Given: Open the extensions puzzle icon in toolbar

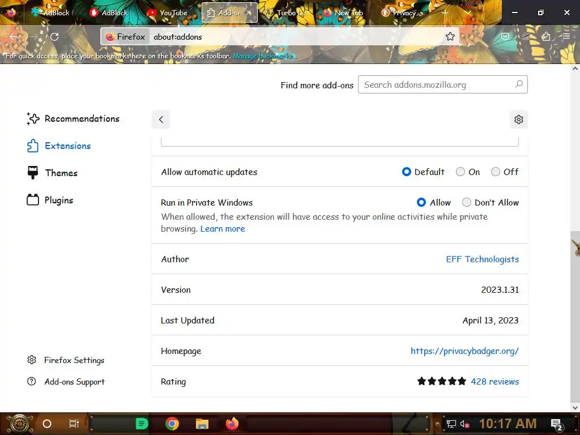Looking at the screenshot, I should 545,36.
